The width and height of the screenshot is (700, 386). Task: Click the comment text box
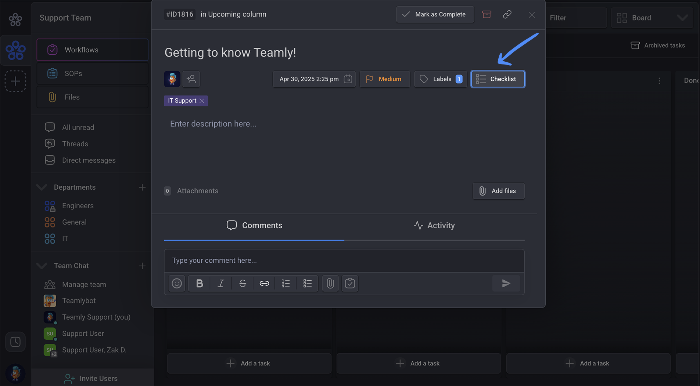click(x=344, y=261)
